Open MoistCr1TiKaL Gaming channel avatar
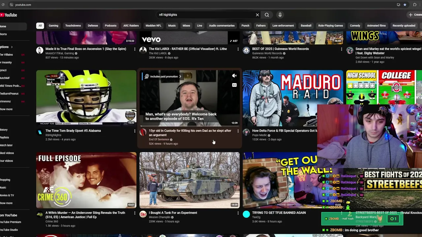 [40, 50]
